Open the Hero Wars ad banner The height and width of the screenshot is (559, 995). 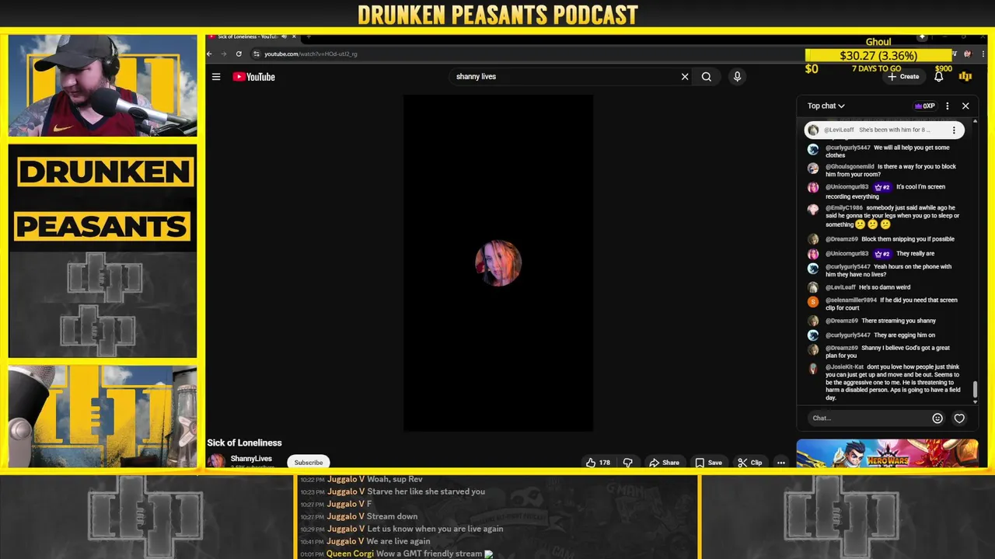point(887,453)
